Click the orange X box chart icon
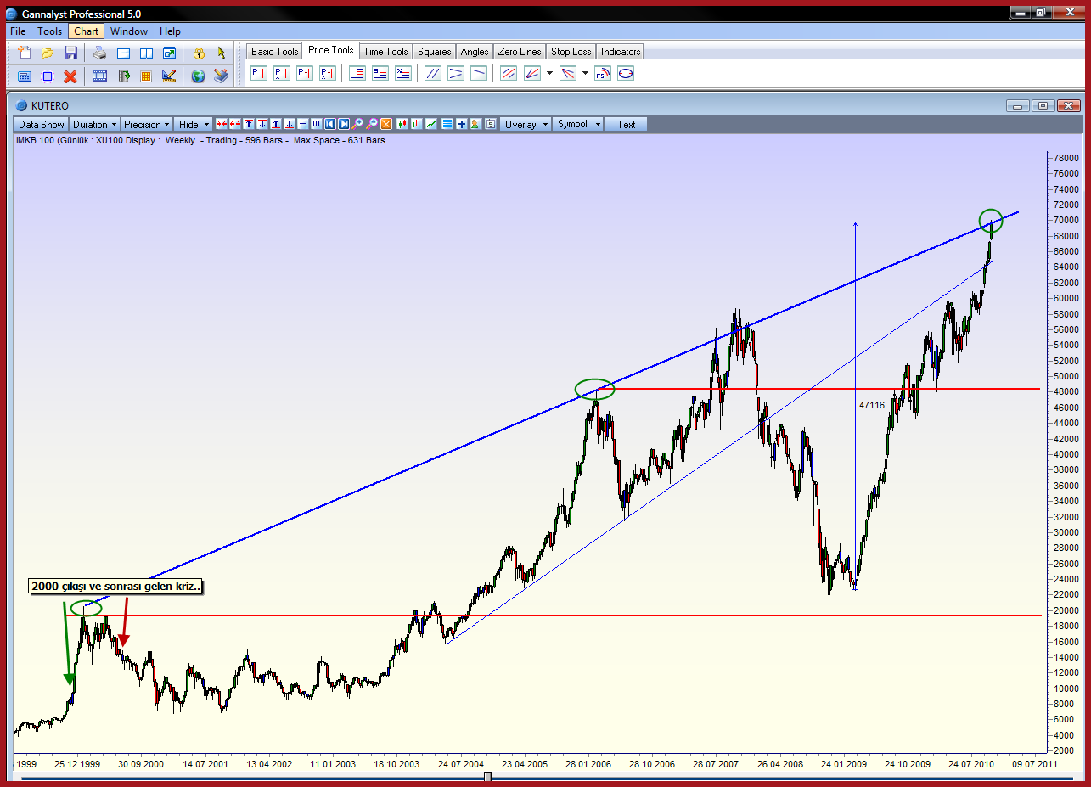The height and width of the screenshot is (787, 1091). click(385, 124)
